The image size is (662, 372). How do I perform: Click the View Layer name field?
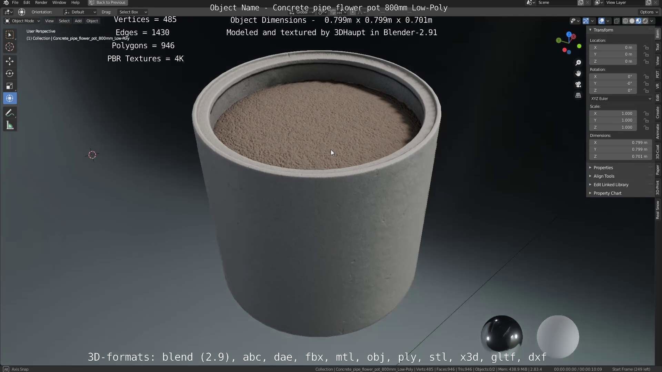pyautogui.click(x=625, y=2)
